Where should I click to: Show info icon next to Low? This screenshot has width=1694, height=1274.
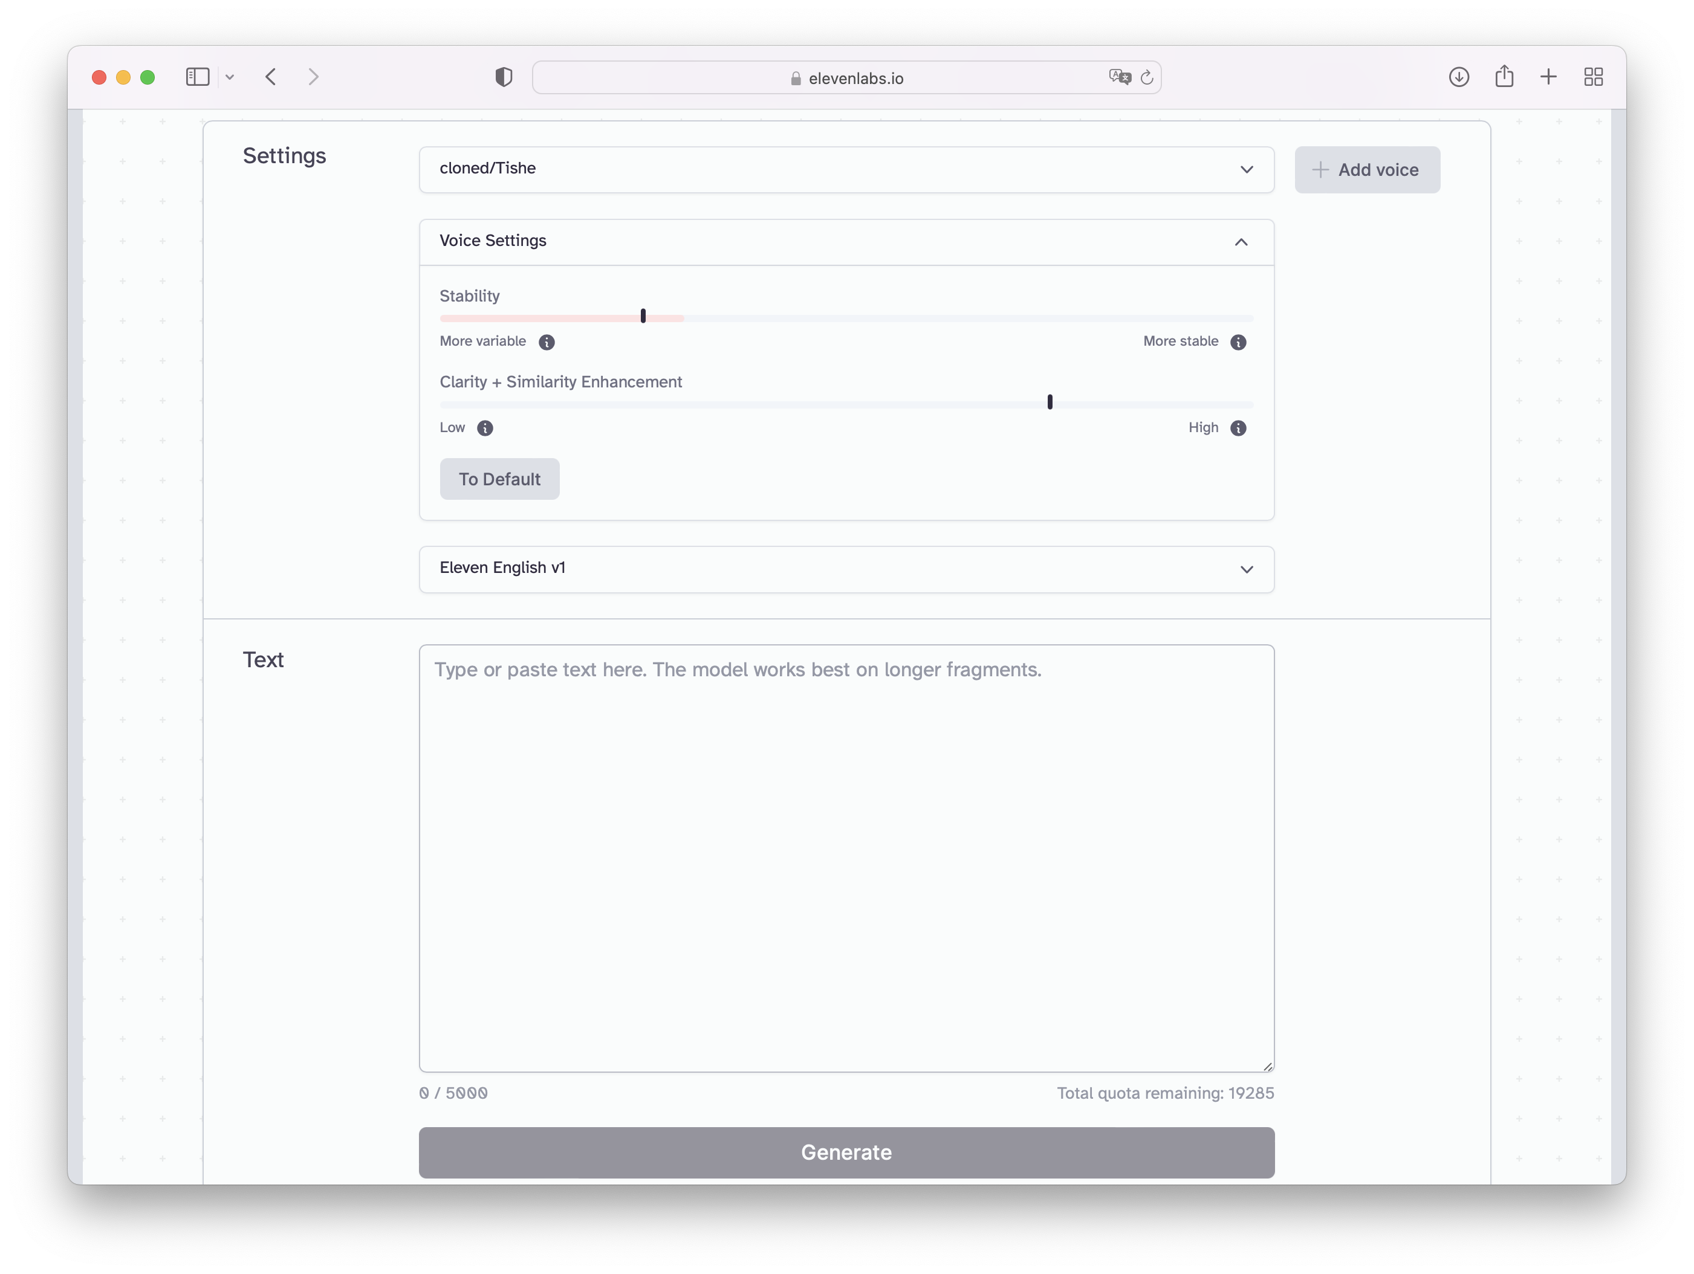pos(485,428)
